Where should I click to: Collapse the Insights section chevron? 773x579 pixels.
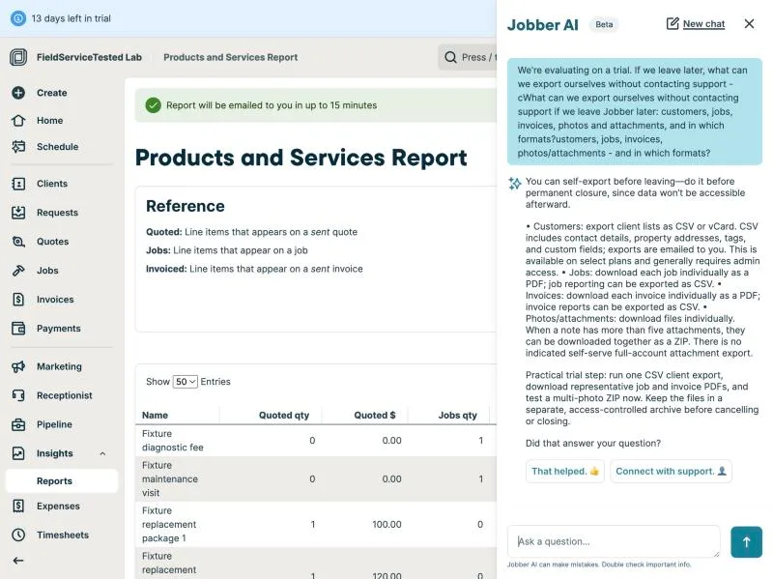102,453
